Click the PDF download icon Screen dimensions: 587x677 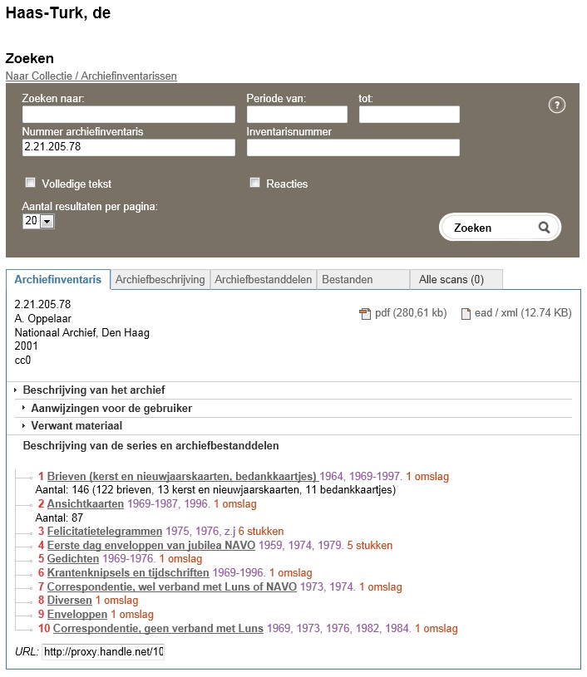[x=364, y=313]
